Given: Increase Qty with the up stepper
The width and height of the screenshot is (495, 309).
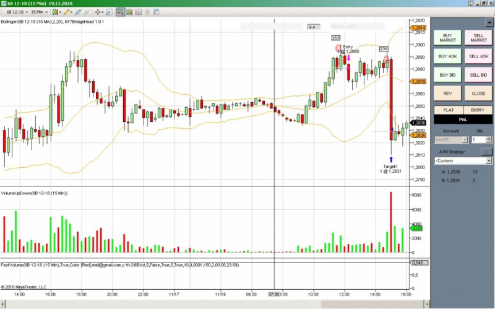Looking at the screenshot, I should [x=489, y=138].
